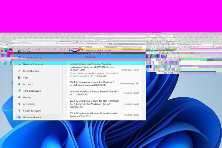Open Time & language via globe icon

(x=19, y=91)
